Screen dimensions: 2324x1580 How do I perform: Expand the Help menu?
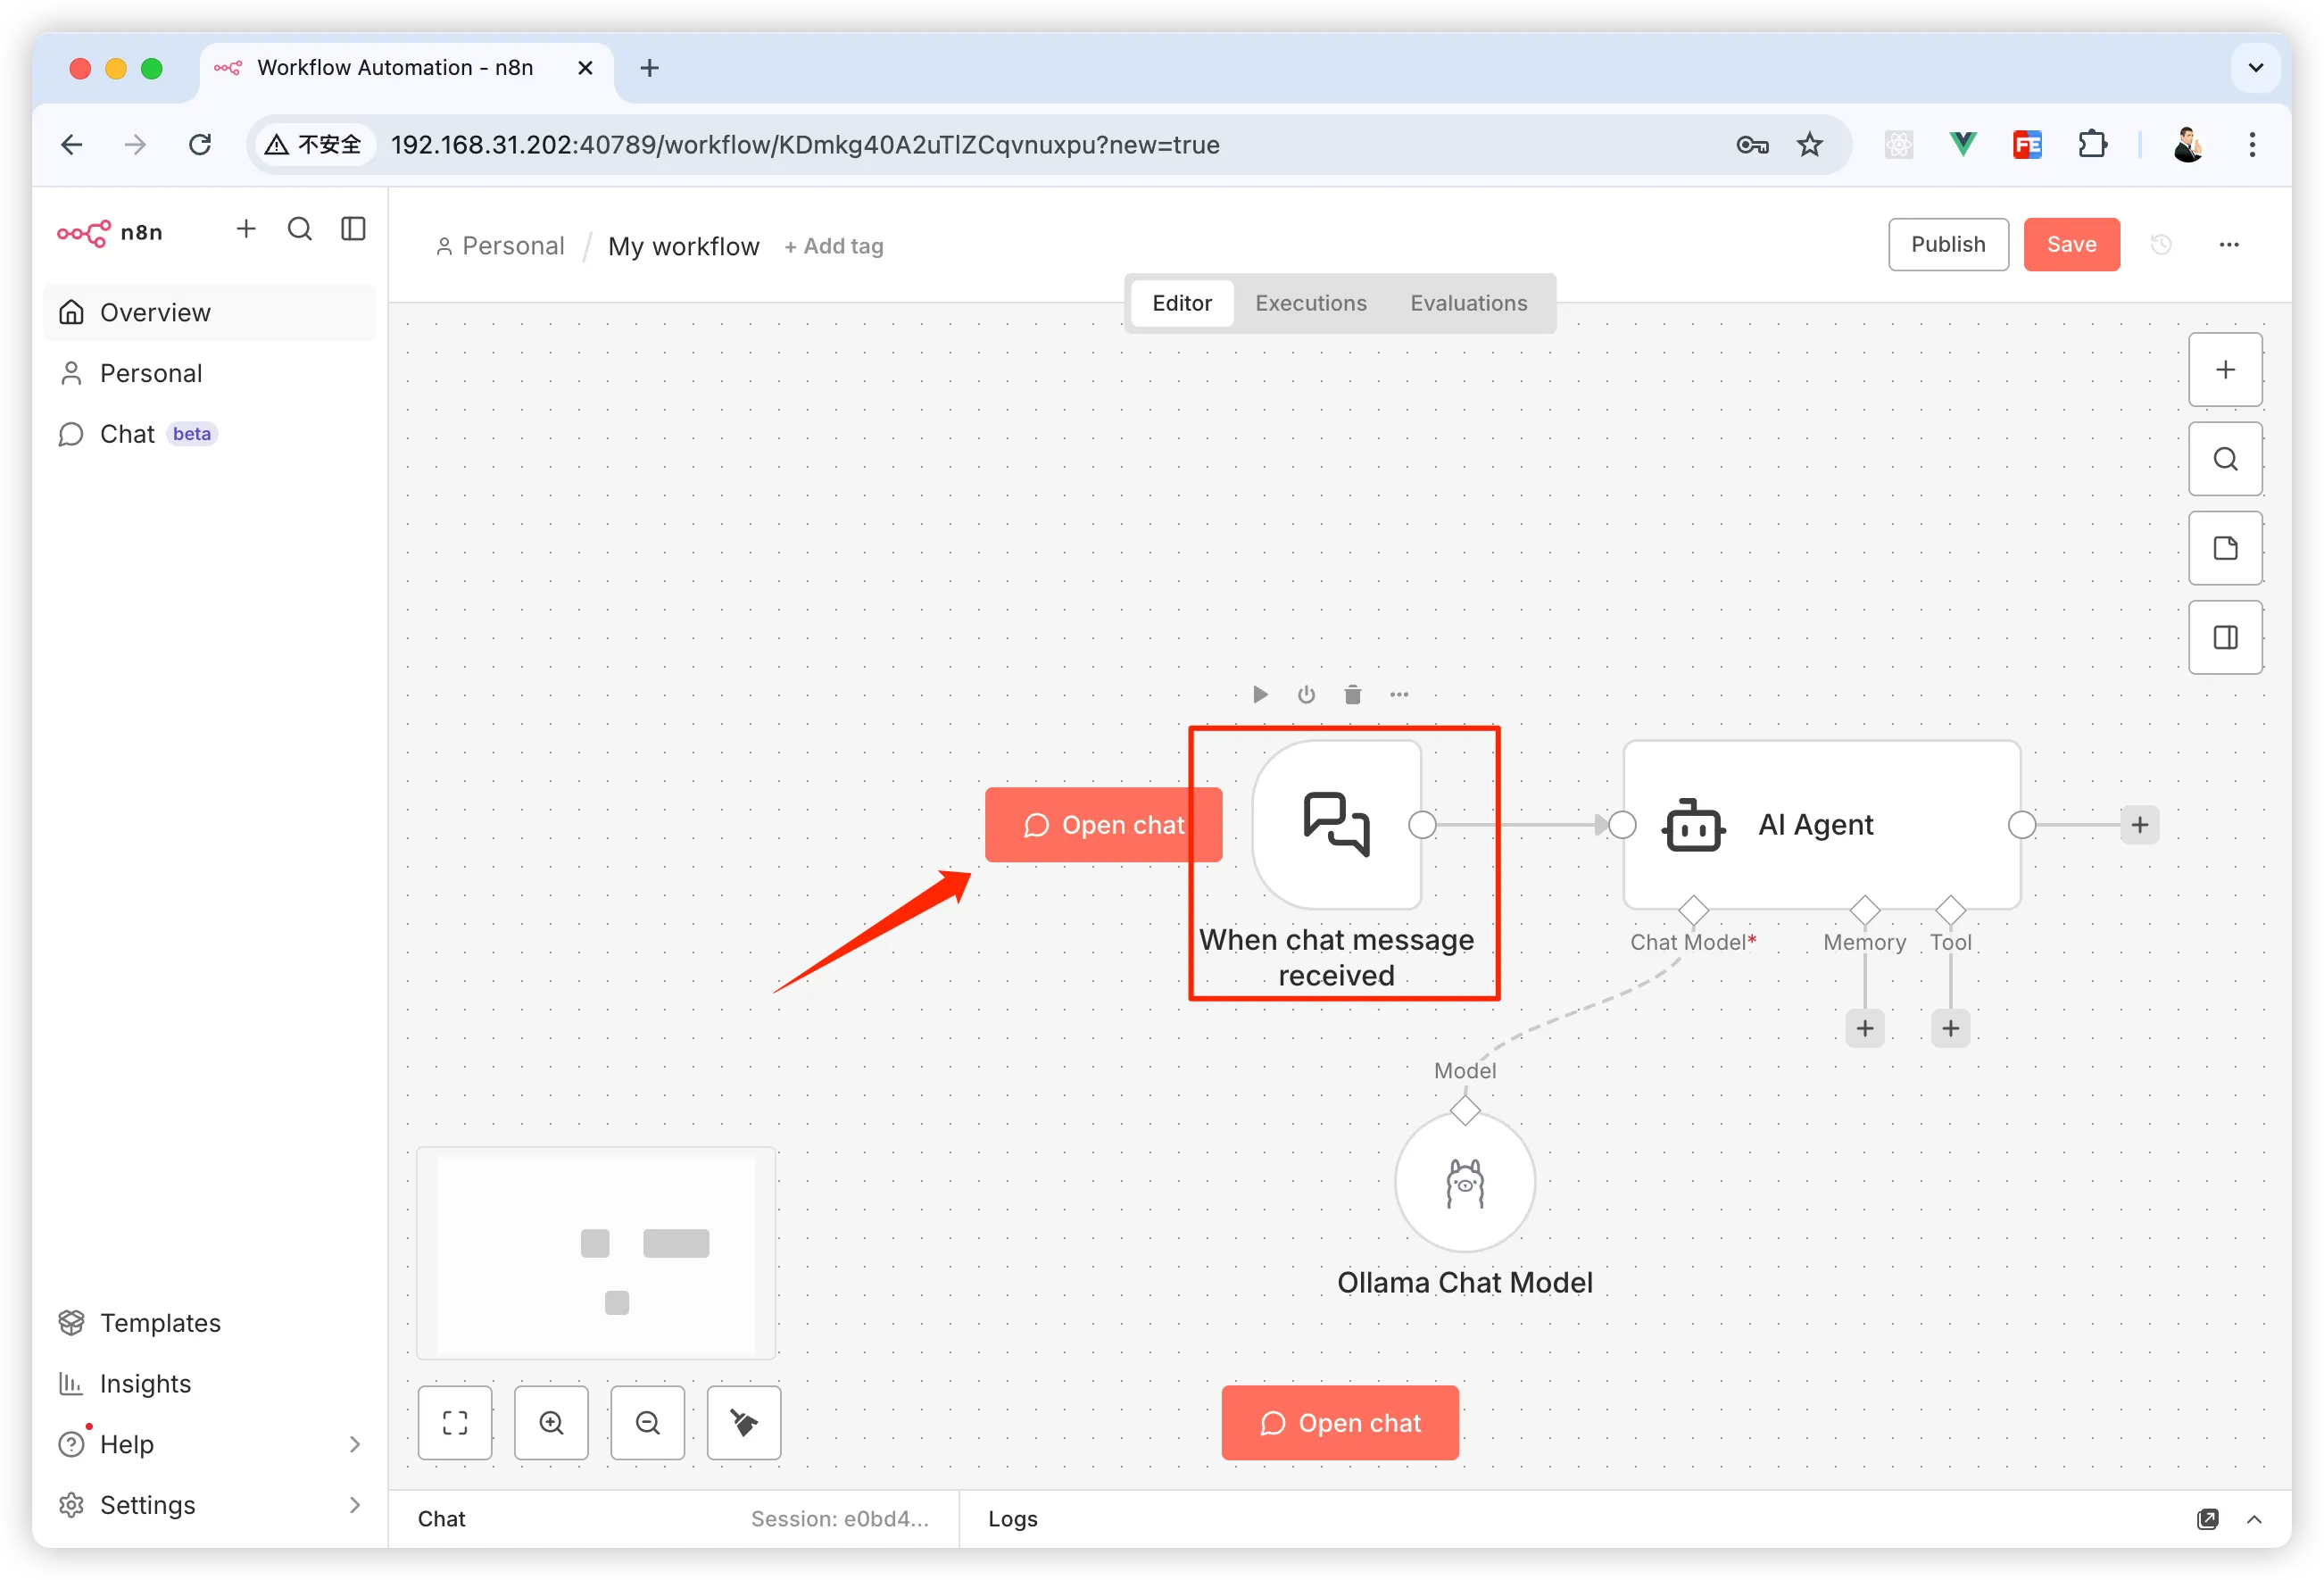coord(210,1444)
